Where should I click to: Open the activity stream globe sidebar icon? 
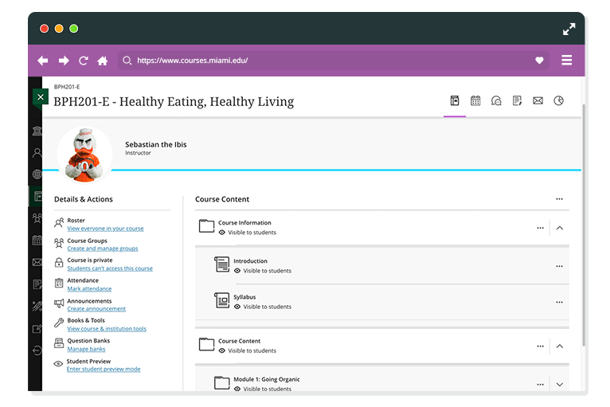[37, 174]
